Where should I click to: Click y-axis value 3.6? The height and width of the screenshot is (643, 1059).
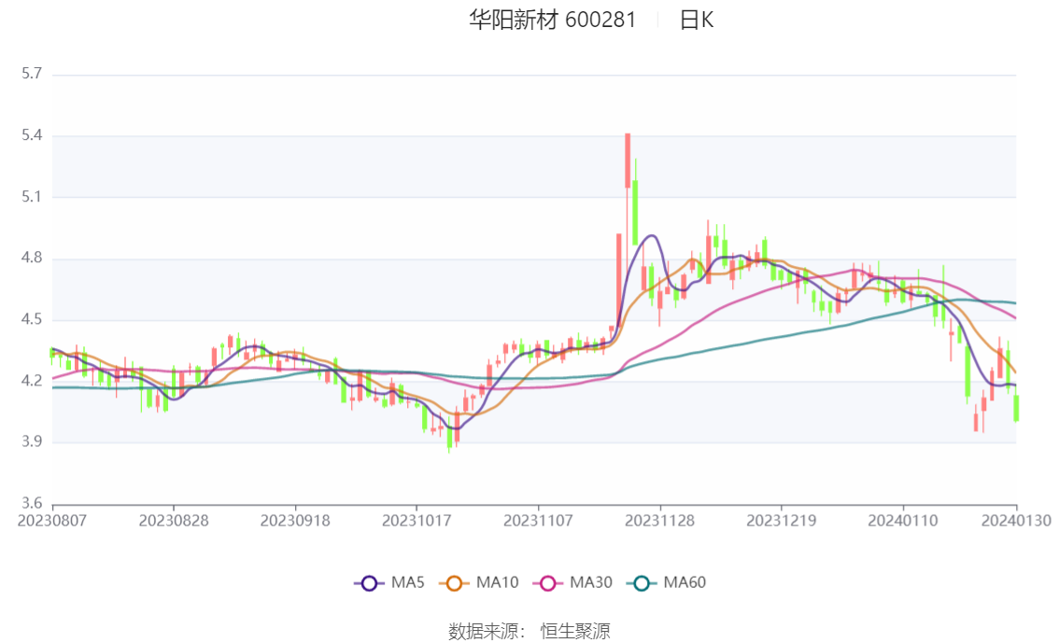click(32, 503)
